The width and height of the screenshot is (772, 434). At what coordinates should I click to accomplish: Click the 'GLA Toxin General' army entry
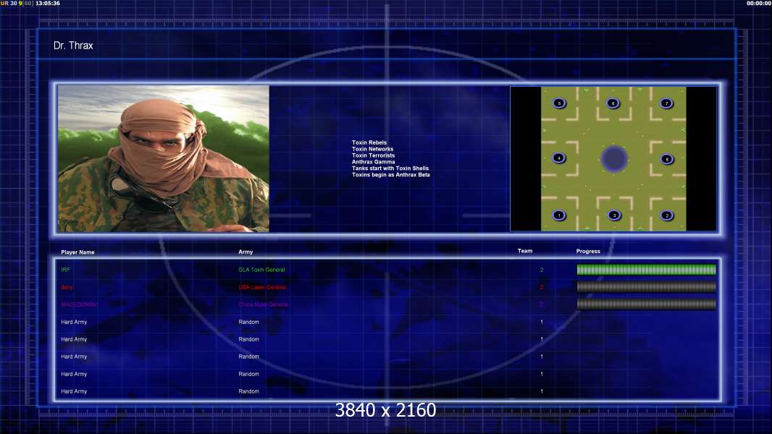(261, 270)
